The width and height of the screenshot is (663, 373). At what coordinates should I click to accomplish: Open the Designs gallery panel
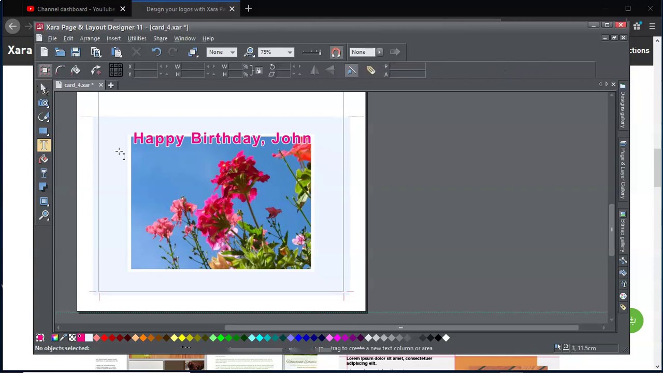(x=623, y=106)
